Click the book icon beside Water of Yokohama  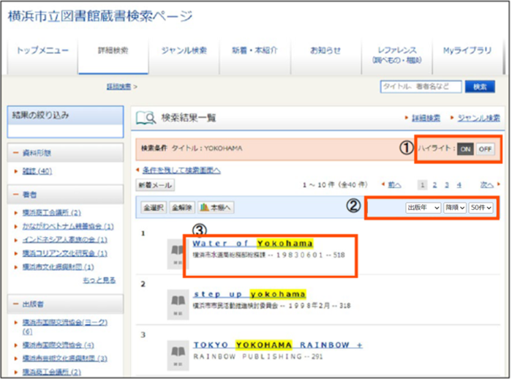coord(178,252)
